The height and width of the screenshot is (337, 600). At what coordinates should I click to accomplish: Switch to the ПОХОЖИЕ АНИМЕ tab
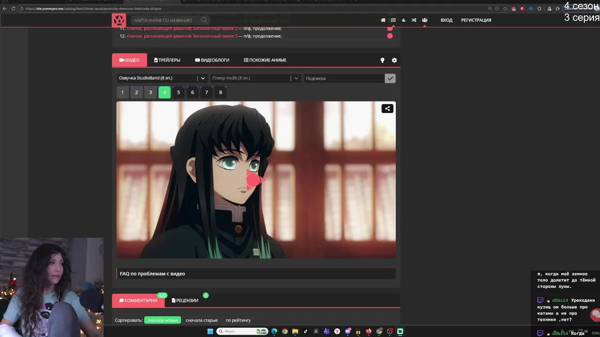[265, 60]
